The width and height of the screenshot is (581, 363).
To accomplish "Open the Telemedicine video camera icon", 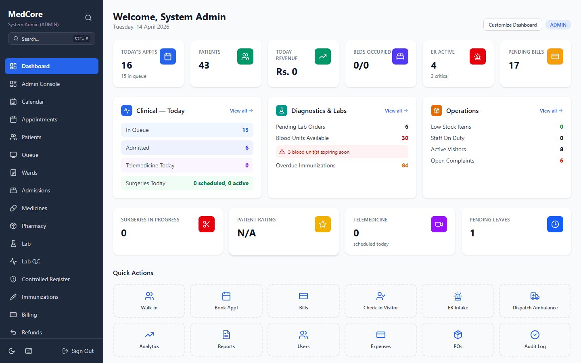I will (x=439, y=224).
